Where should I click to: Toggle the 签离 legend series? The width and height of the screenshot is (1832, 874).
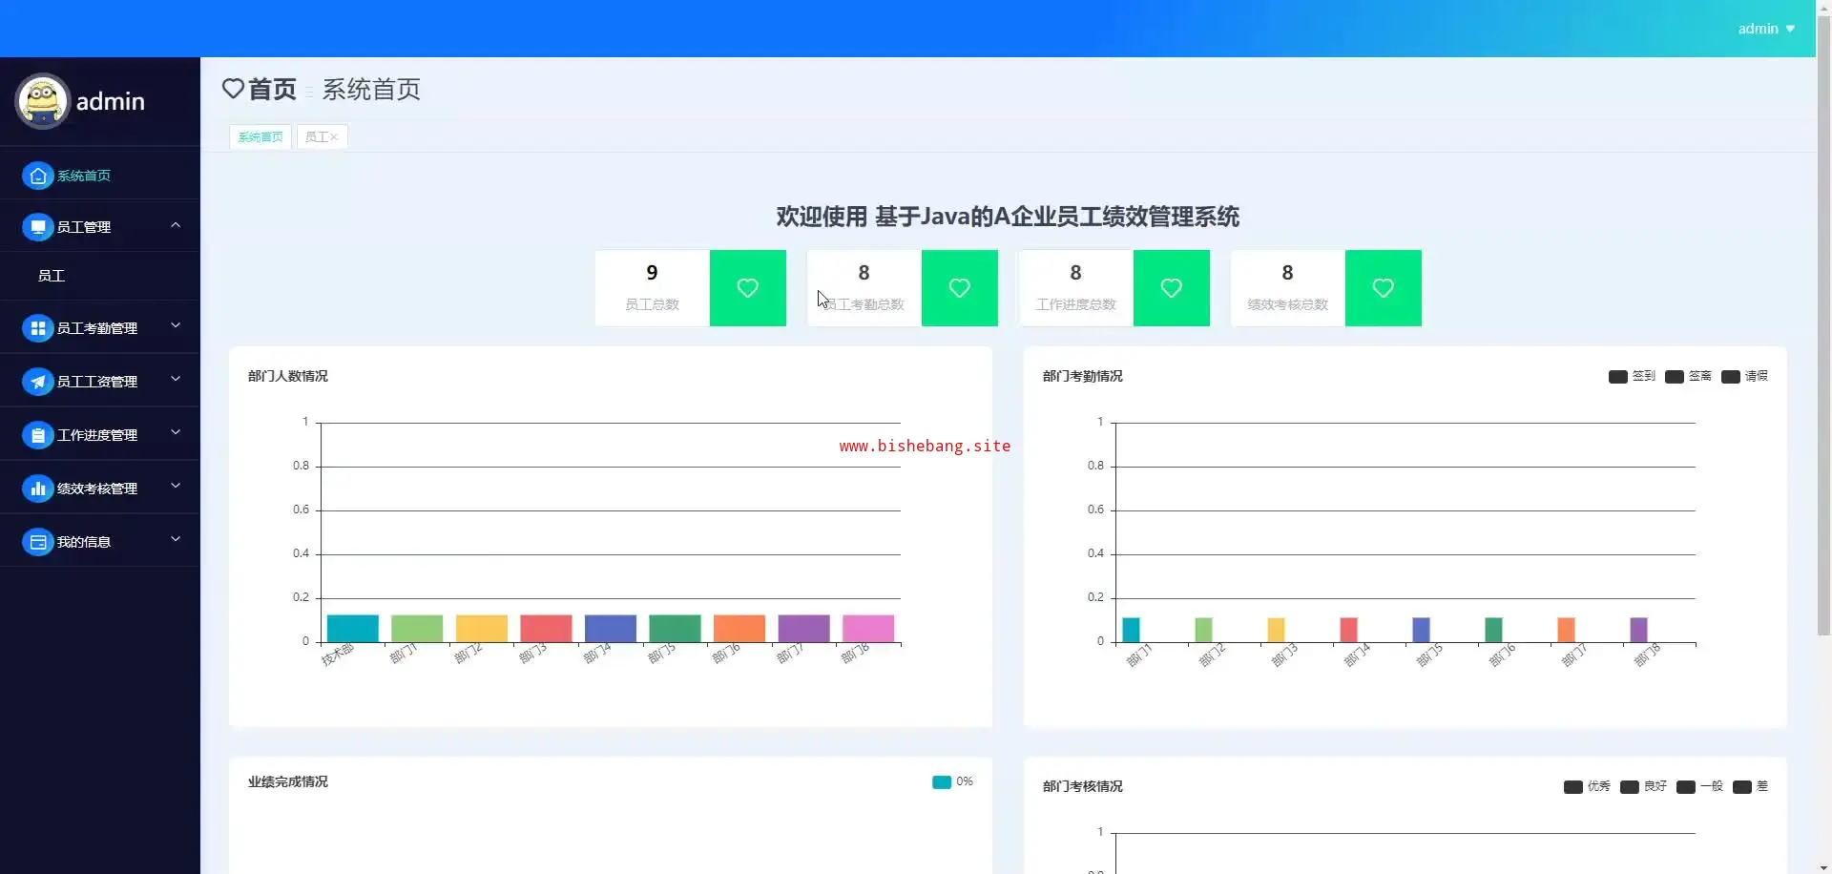pyautogui.click(x=1688, y=376)
